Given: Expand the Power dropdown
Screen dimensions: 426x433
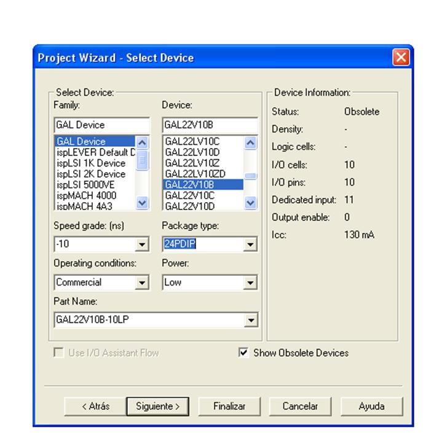Looking at the screenshot, I should [250, 283].
